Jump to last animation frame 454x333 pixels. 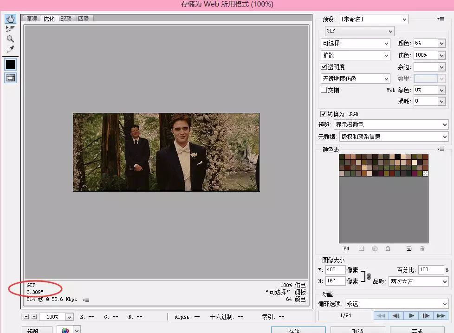pos(441,316)
